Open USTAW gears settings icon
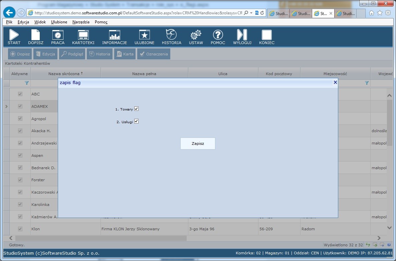Viewport: 396px width, 261px height. [196, 37]
